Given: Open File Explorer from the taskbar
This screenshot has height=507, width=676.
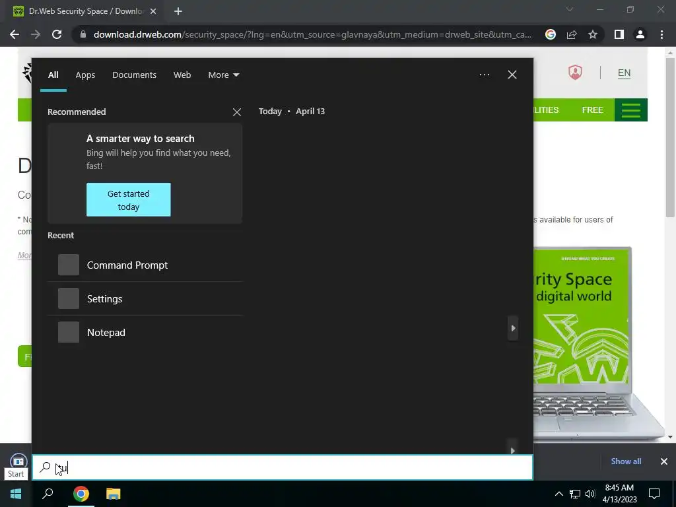Looking at the screenshot, I should click(x=114, y=494).
